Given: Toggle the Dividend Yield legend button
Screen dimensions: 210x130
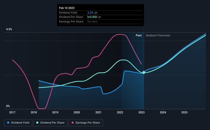Looking at the screenshot, I should click(18, 123).
